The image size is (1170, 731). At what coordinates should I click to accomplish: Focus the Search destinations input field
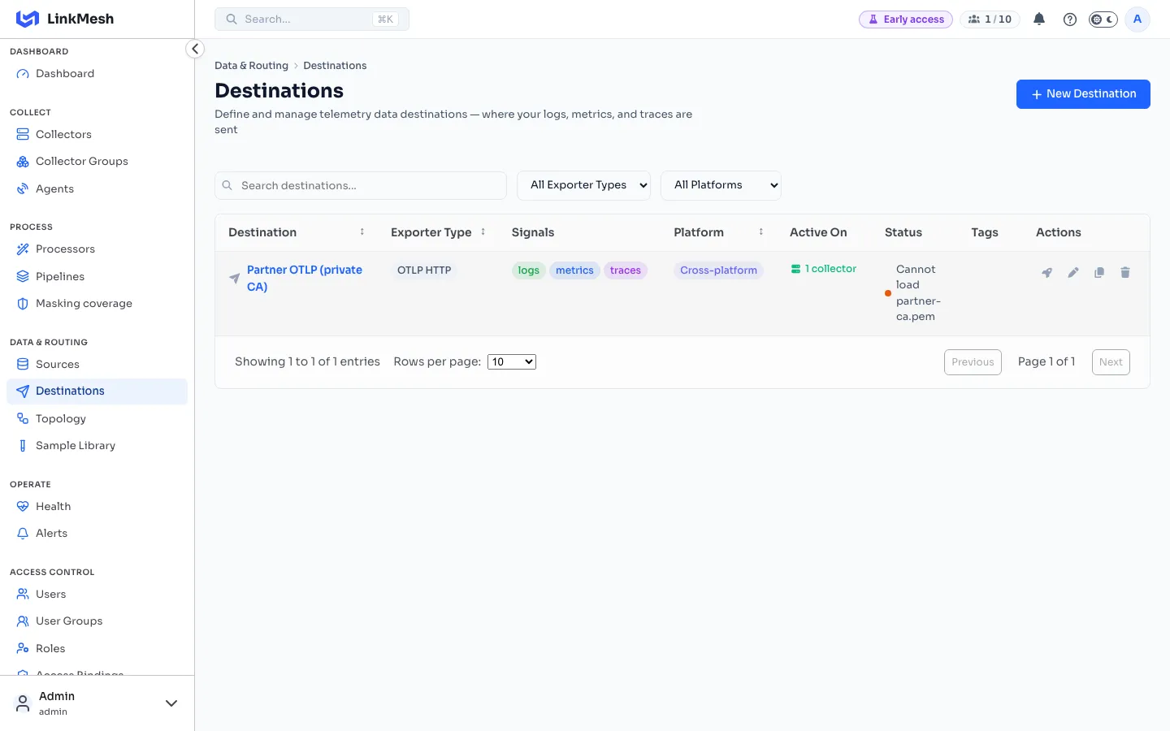(x=361, y=185)
